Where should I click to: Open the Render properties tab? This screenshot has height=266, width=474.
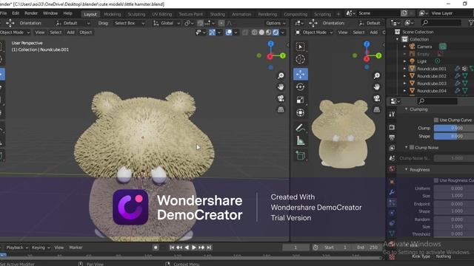click(x=392, y=127)
